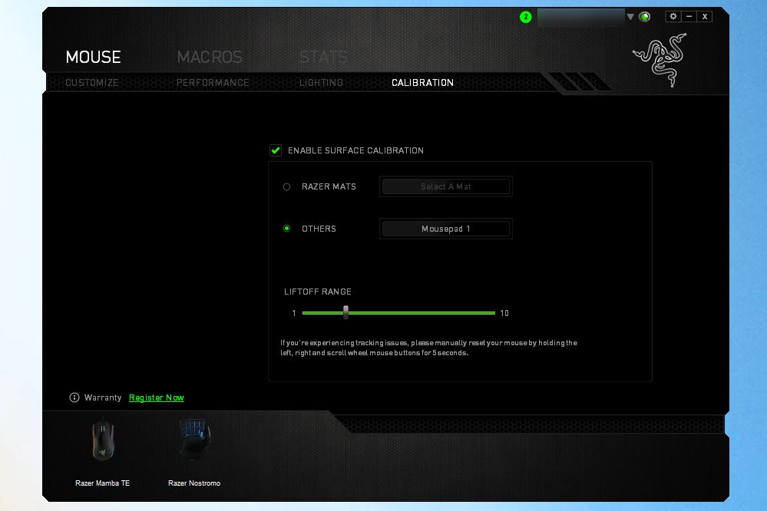767x511 pixels.
Task: Open the Performance sub-tab
Action: coord(213,83)
